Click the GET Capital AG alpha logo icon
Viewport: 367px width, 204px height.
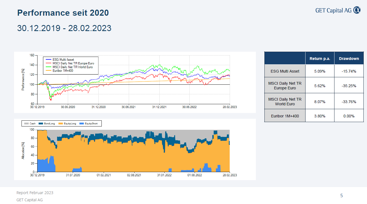pos(357,10)
